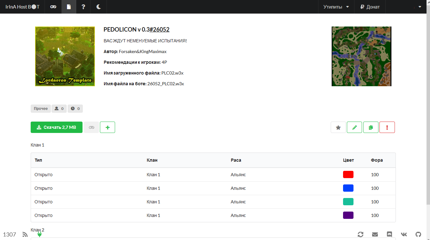
Task: Expand the Утилиты dropdown menu
Action: [336, 7]
